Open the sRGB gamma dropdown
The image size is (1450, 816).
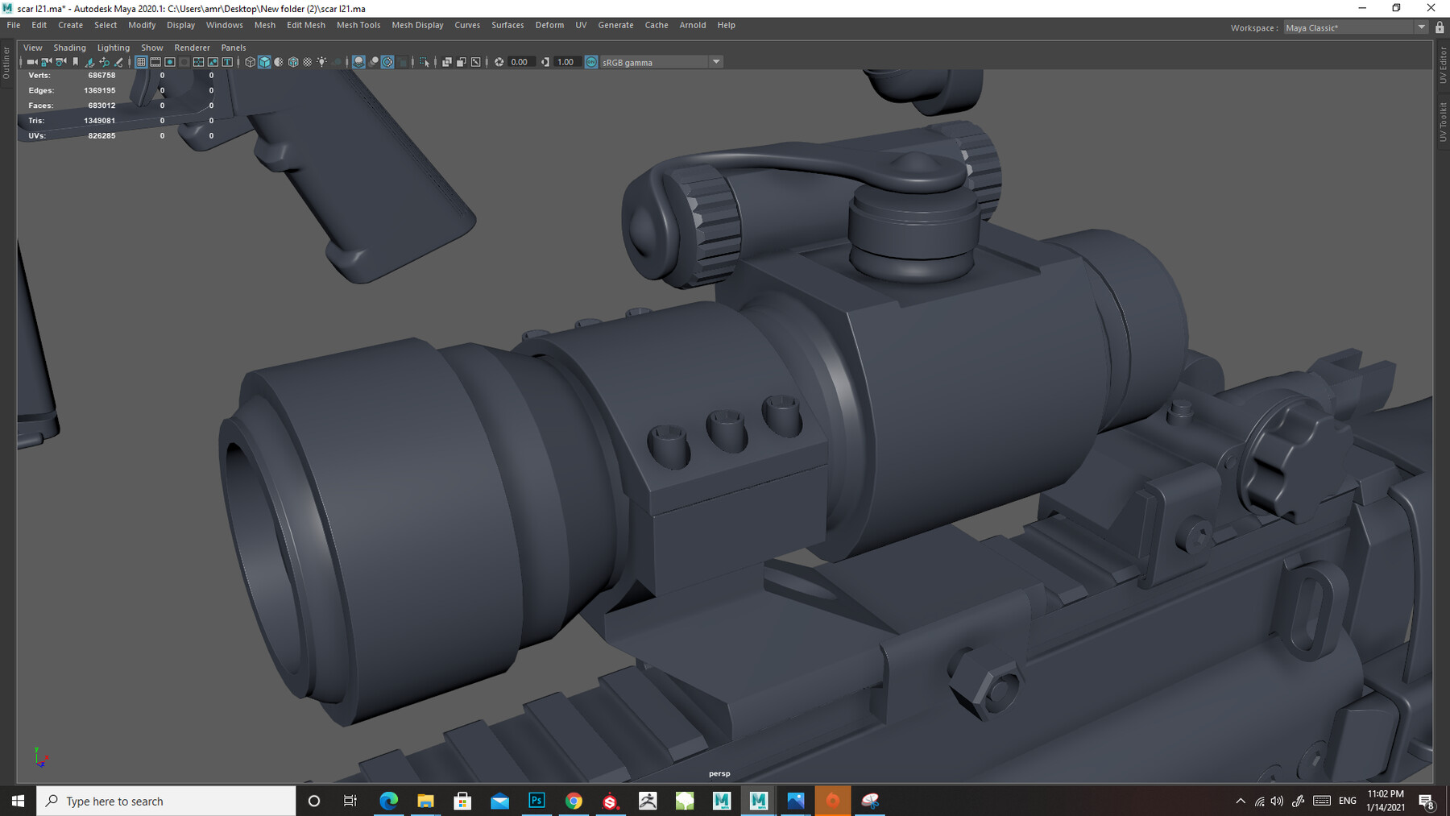[x=716, y=61]
